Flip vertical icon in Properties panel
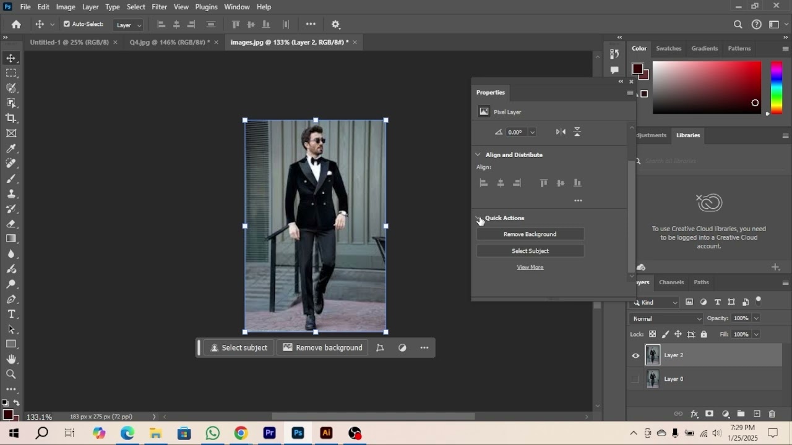This screenshot has height=445, width=792. [577, 132]
